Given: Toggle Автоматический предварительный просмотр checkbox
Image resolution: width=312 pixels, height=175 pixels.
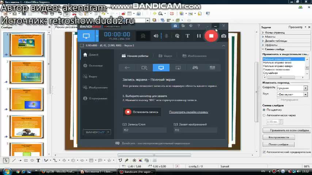Looking at the screenshot, I should point(264,152).
